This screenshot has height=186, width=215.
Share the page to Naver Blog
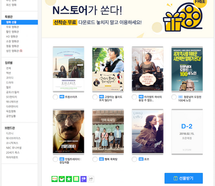pyautogui.click(x=55, y=179)
